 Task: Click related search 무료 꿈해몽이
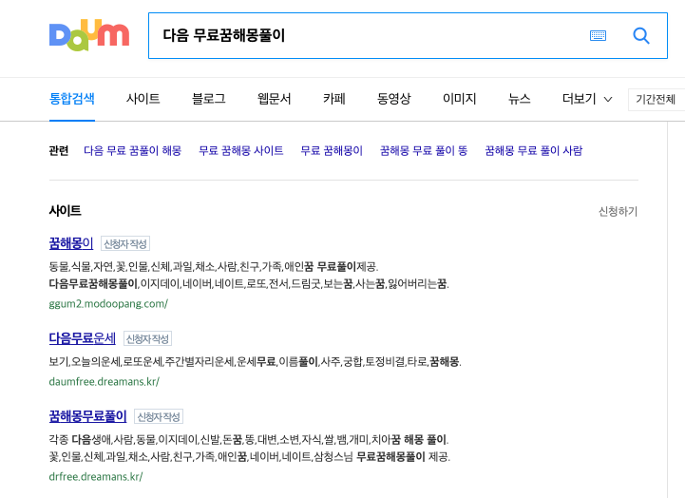click(x=332, y=151)
